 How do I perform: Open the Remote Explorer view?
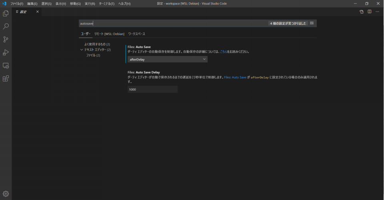(x=6, y=65)
